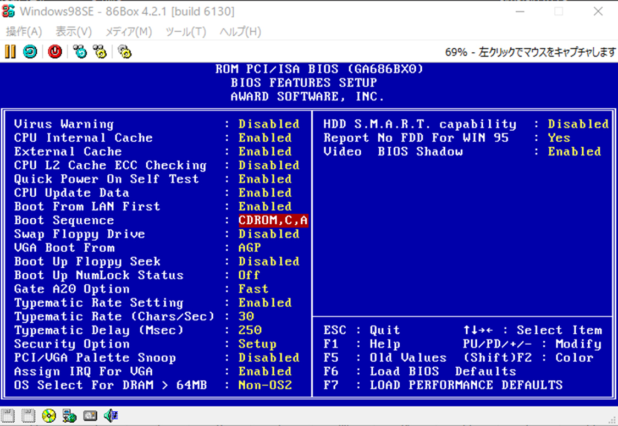The image size is (618, 426).
Task: Click the 'HDD S.M.A.R.T. capability' label
Action: click(420, 124)
